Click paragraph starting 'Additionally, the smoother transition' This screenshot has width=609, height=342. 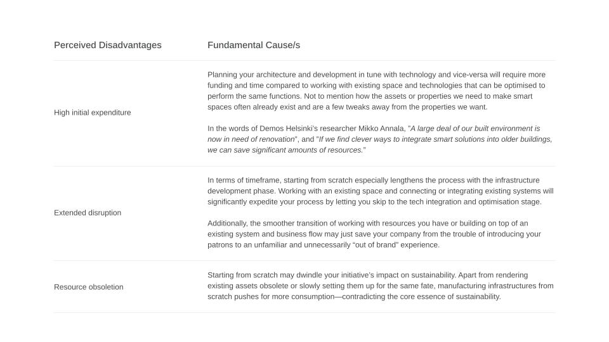coord(374,234)
